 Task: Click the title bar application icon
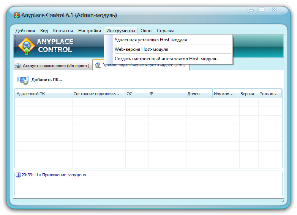pos(17,15)
